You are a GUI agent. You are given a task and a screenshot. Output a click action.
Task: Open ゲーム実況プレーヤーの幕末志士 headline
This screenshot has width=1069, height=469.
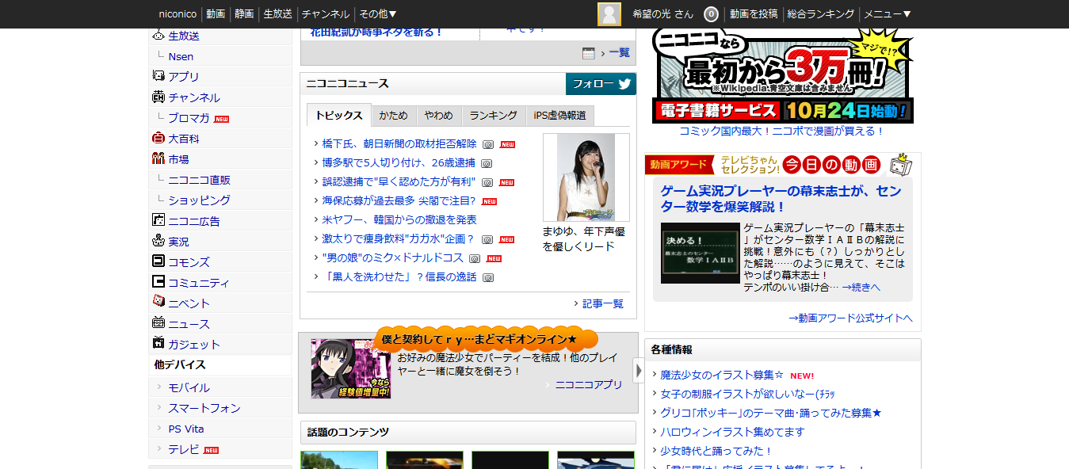pos(781,199)
